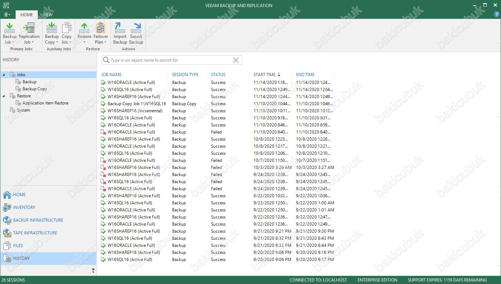
Task: Open the Replication Job ribbon button
Action: click(x=29, y=33)
